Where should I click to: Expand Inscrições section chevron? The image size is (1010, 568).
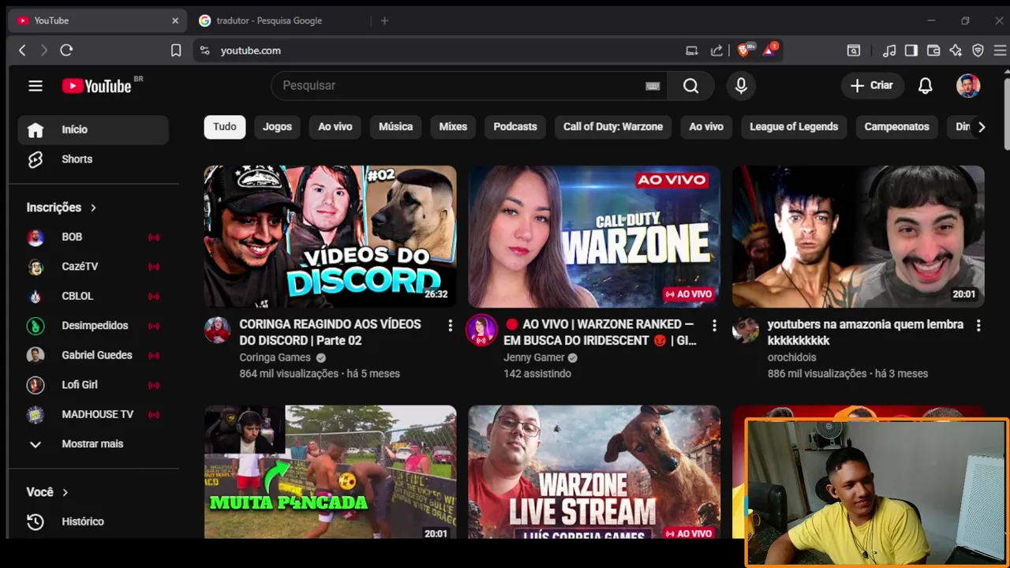pyautogui.click(x=93, y=207)
